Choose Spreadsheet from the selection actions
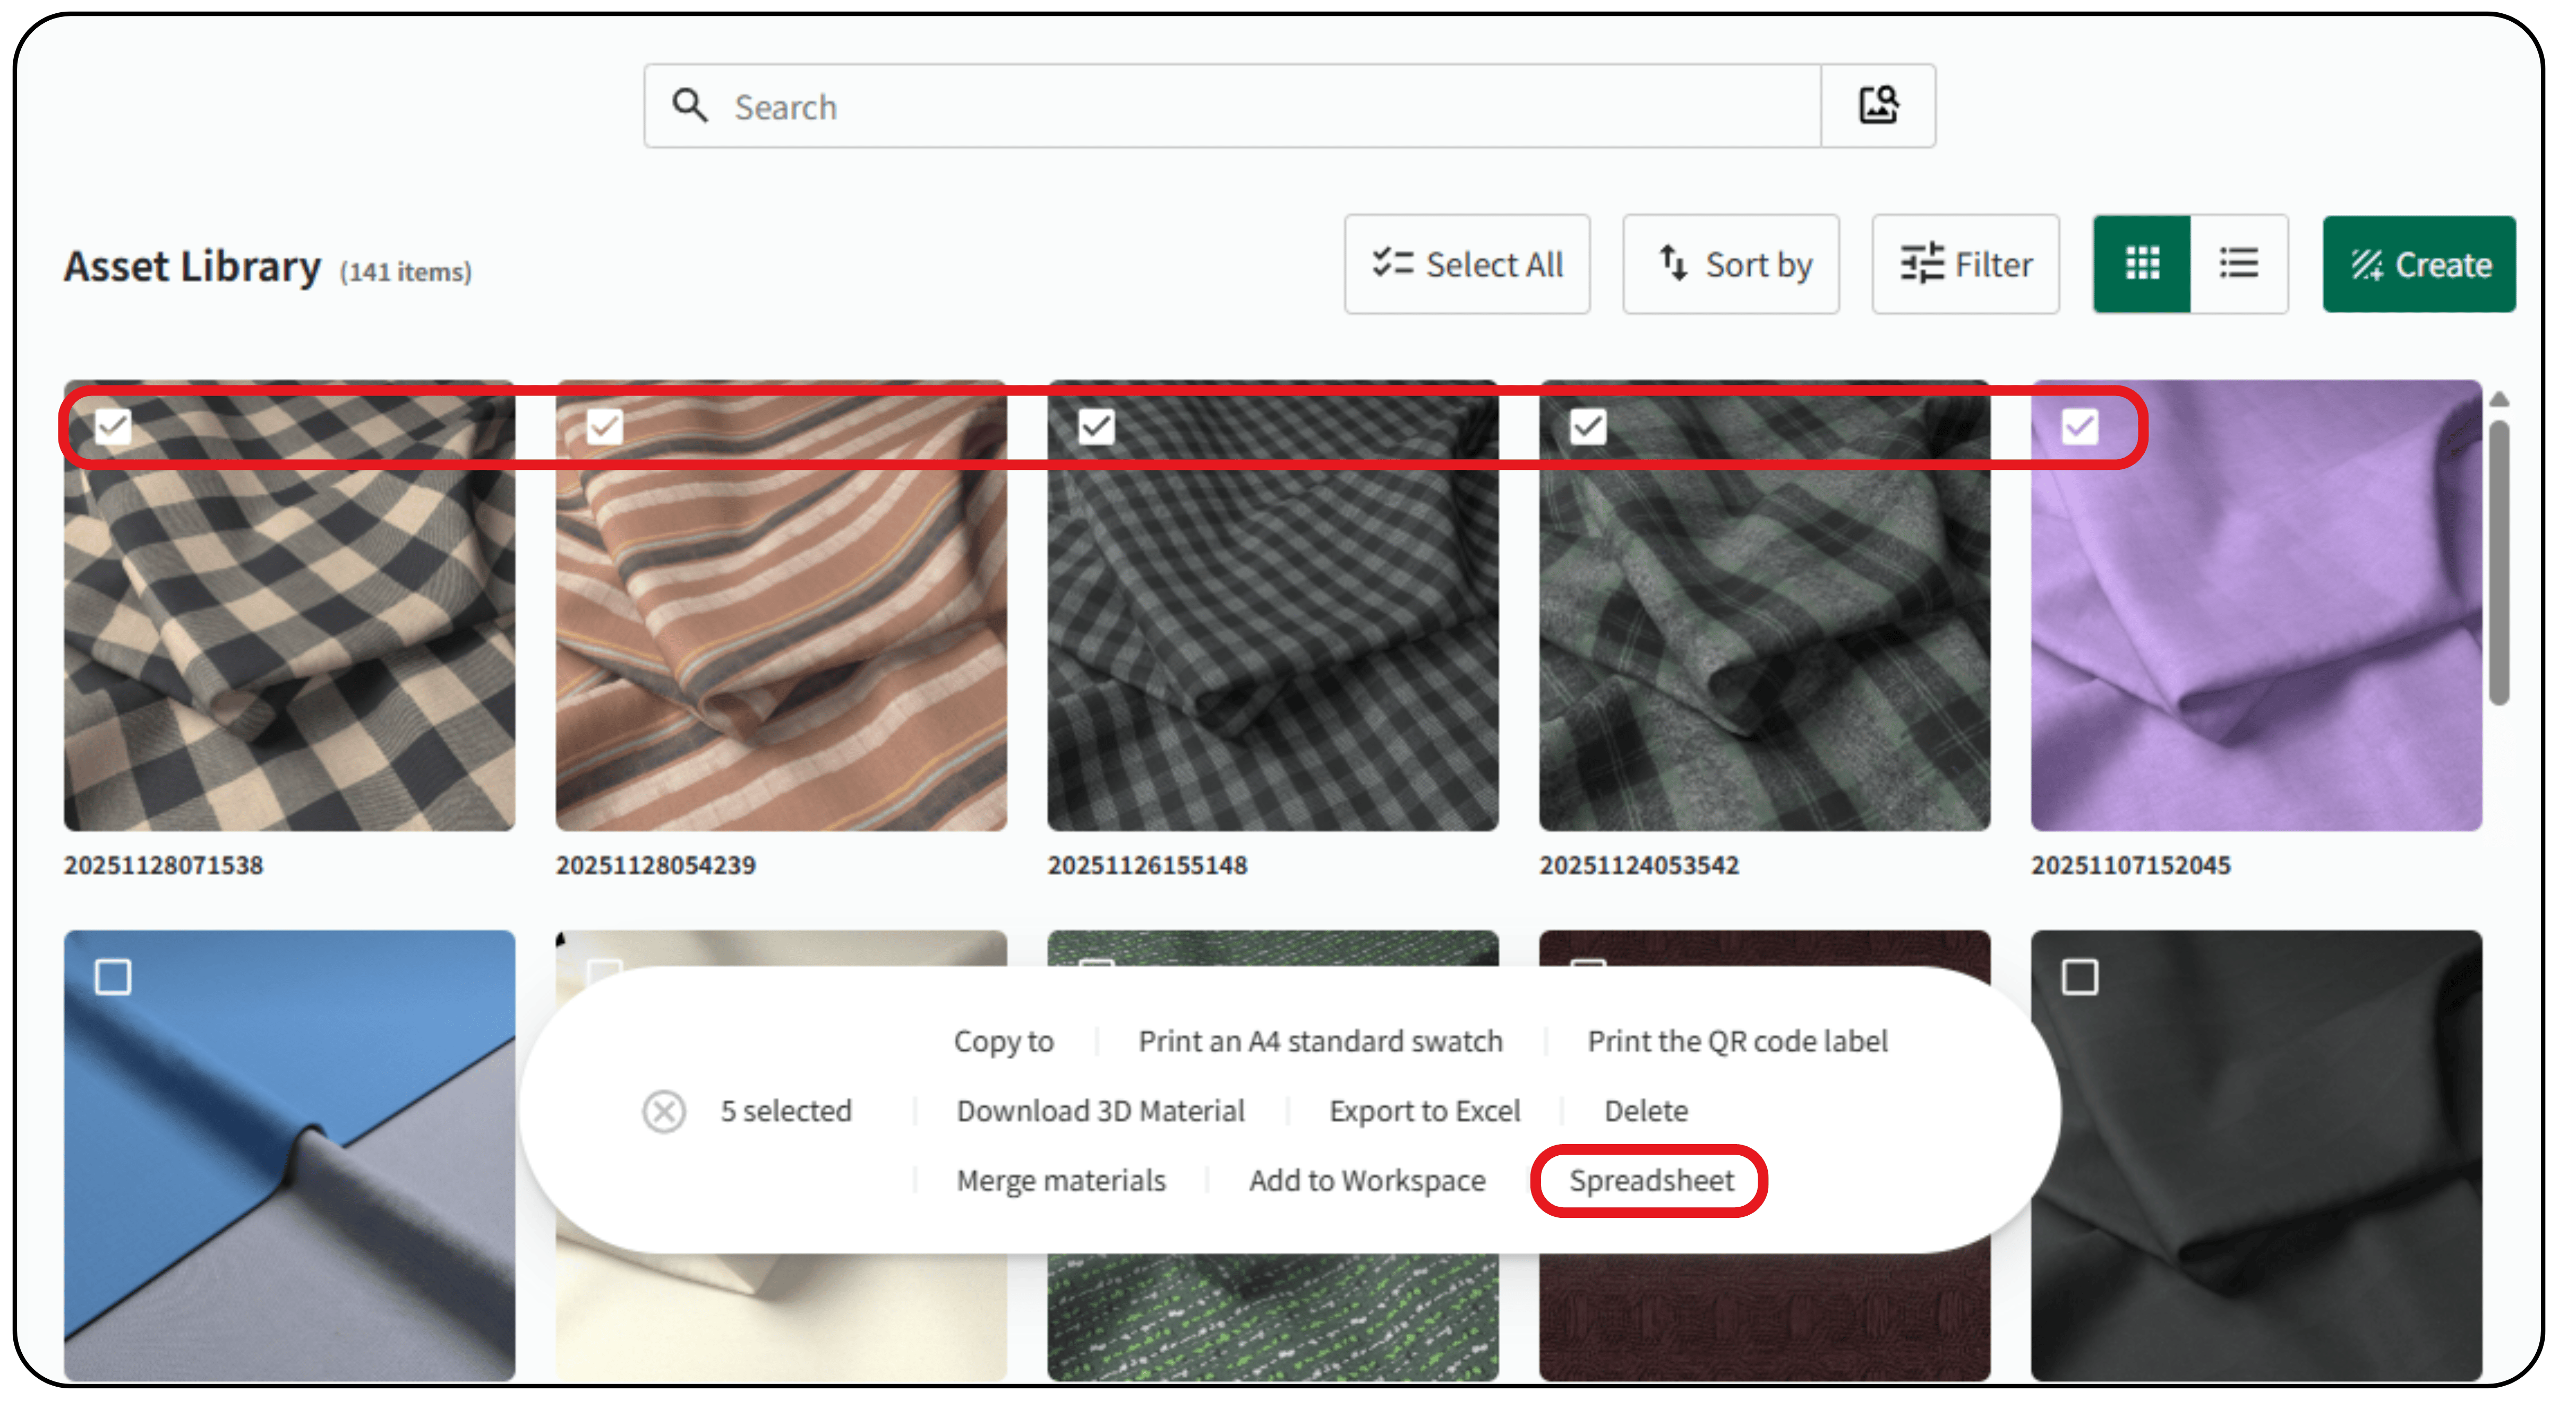 click(1650, 1181)
